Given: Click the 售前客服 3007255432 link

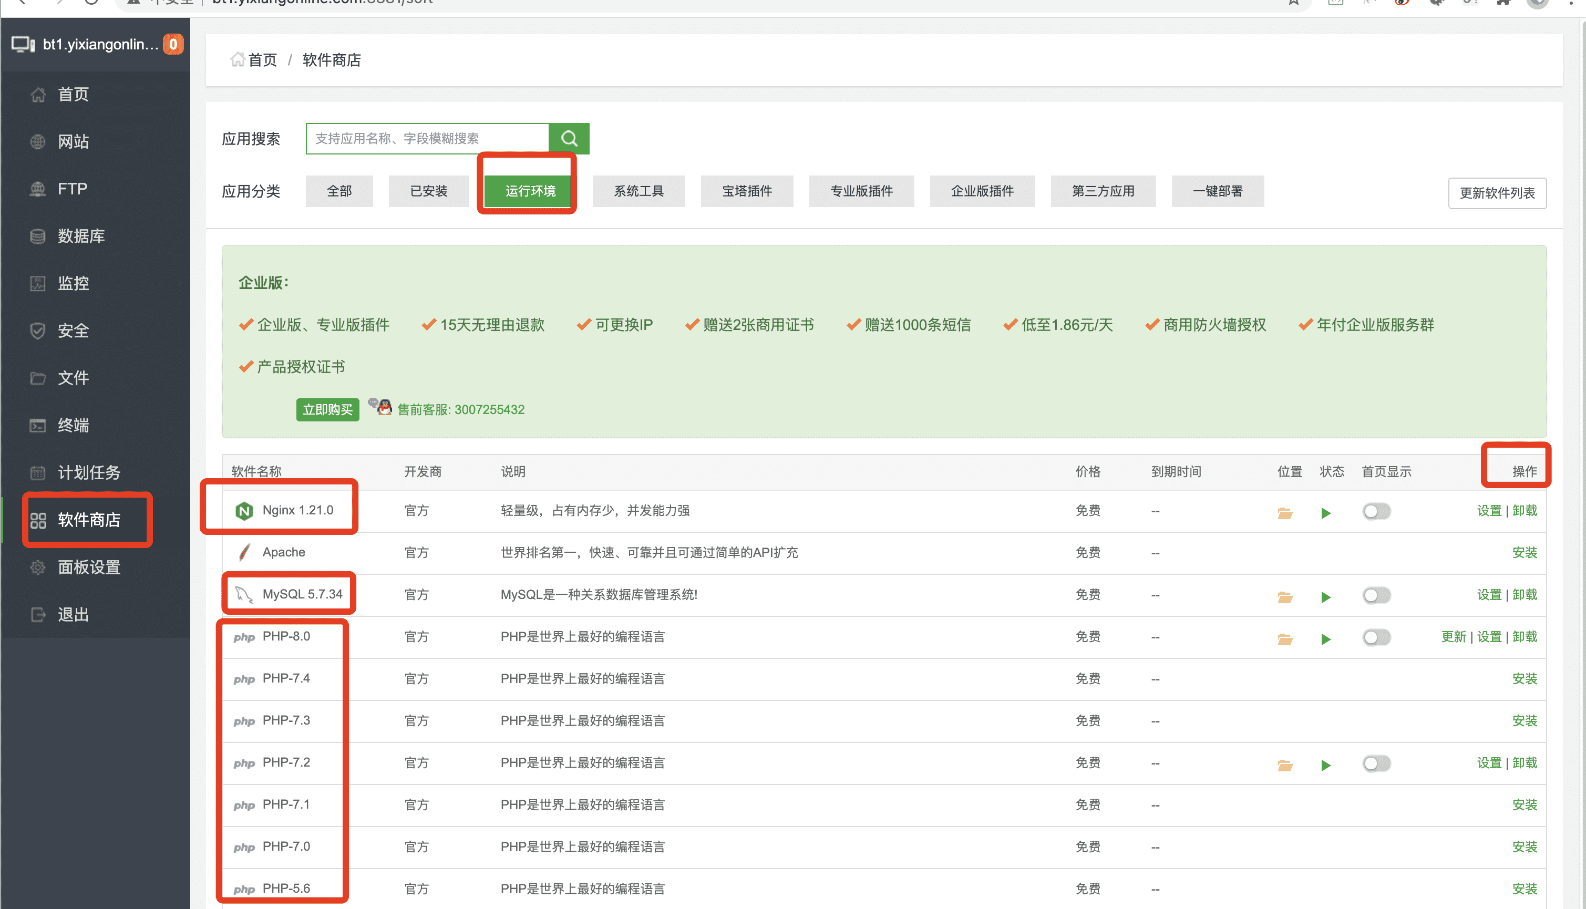Looking at the screenshot, I should click(461, 409).
